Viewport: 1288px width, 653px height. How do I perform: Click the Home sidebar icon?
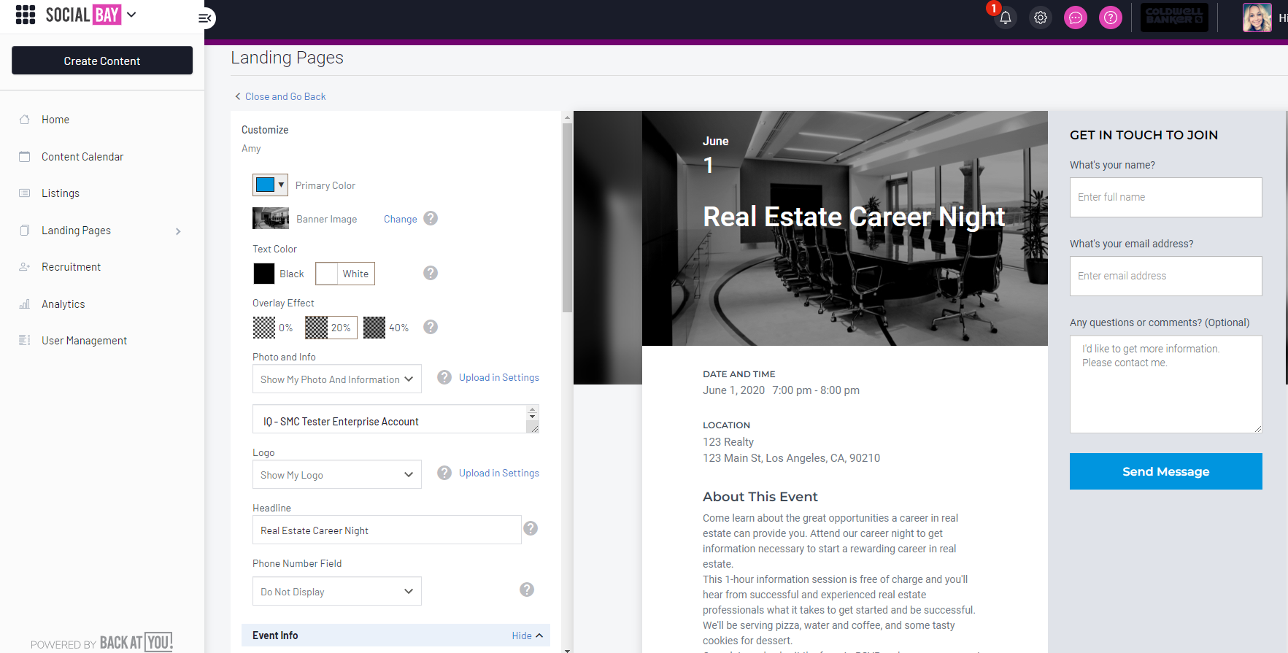[x=25, y=120]
